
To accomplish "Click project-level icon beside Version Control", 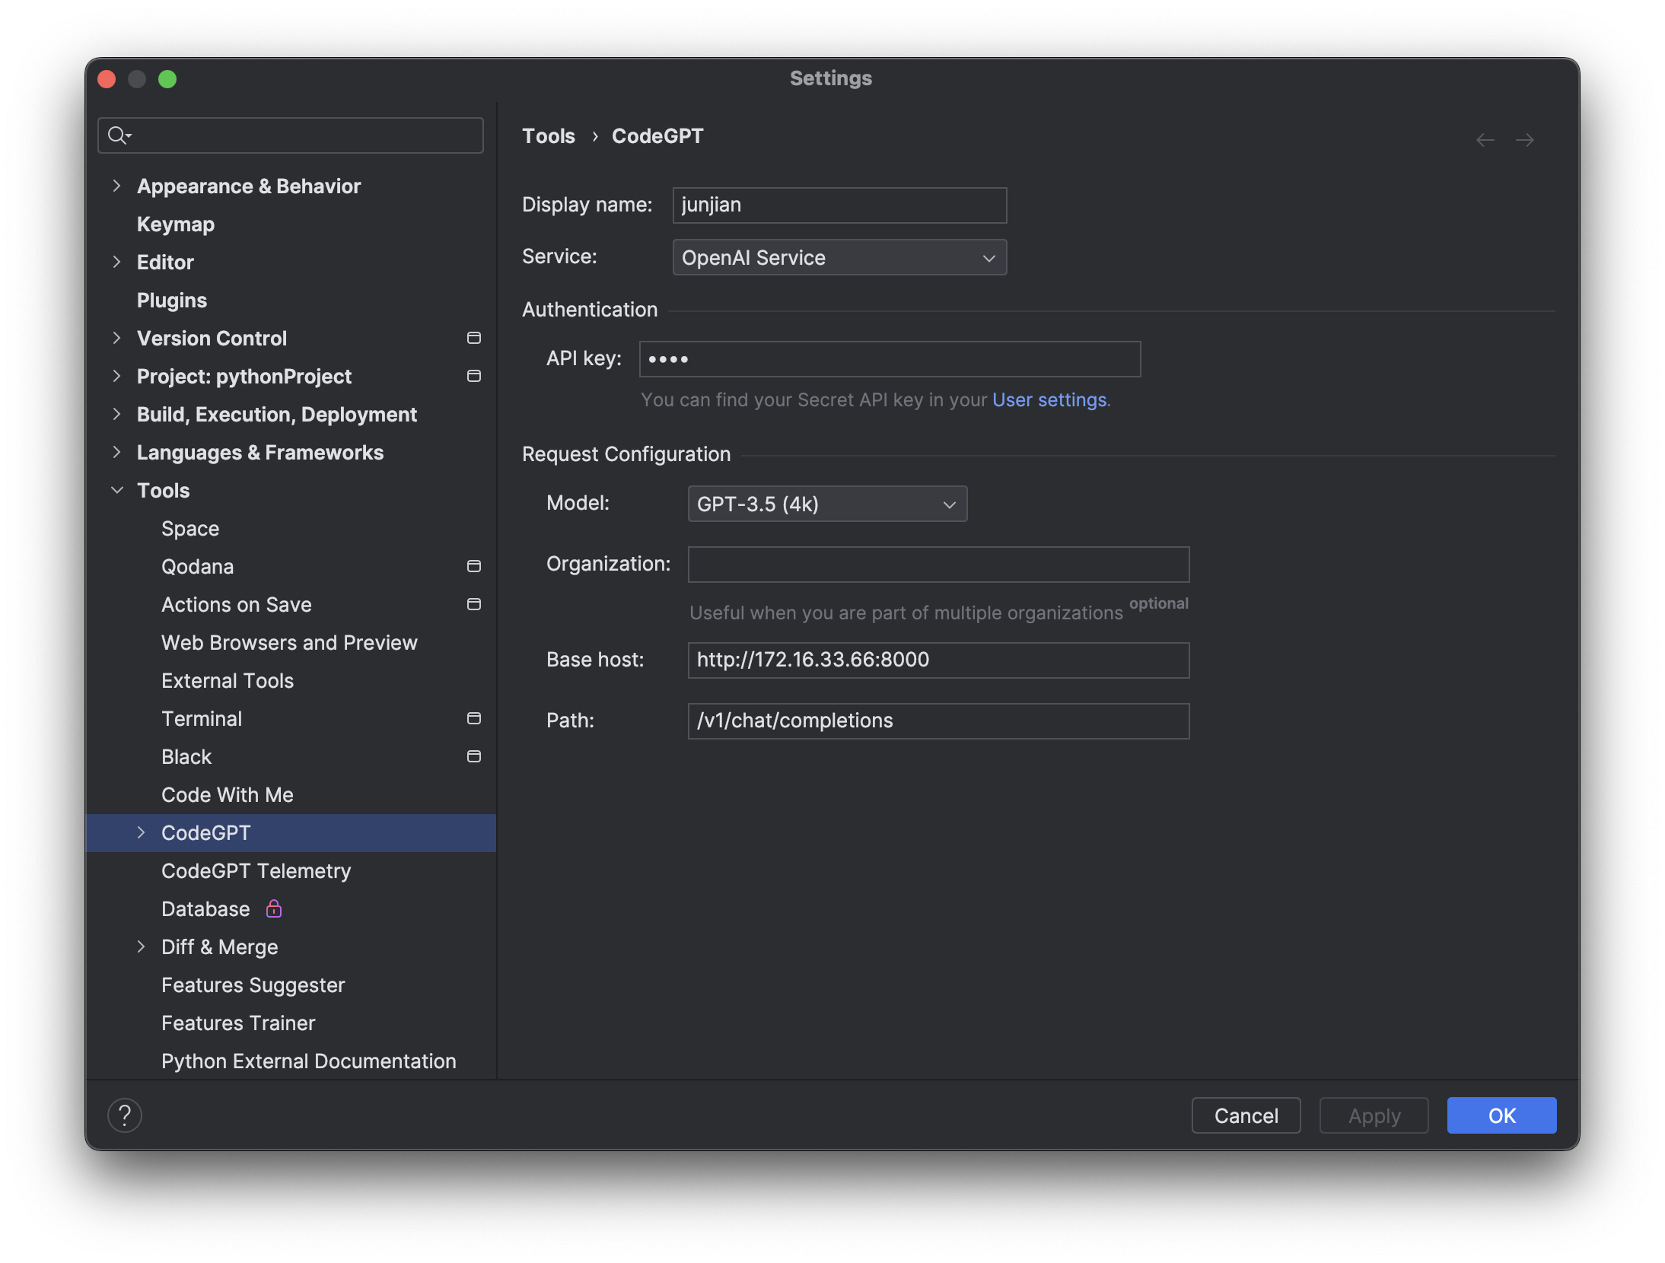I will tap(473, 338).
